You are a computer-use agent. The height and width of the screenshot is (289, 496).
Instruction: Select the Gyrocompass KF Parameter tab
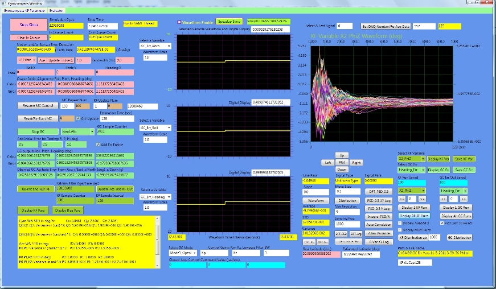tap(24, 10)
